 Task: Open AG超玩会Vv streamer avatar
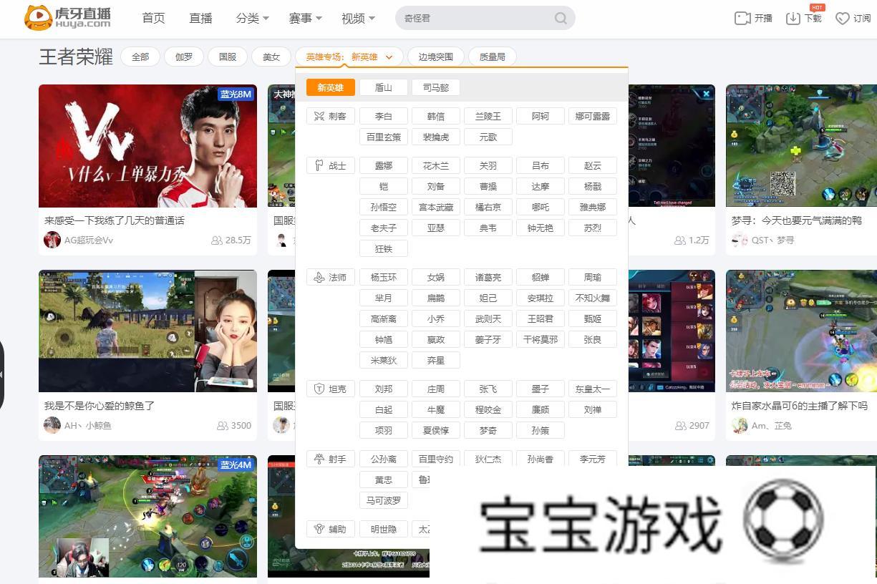[x=52, y=240]
